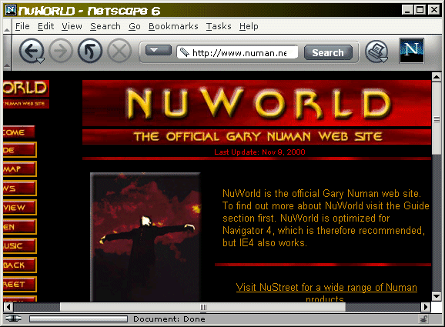Screen dimensions: 445x327
Task: Open the Print button dropdown arrow
Action: [384, 59]
